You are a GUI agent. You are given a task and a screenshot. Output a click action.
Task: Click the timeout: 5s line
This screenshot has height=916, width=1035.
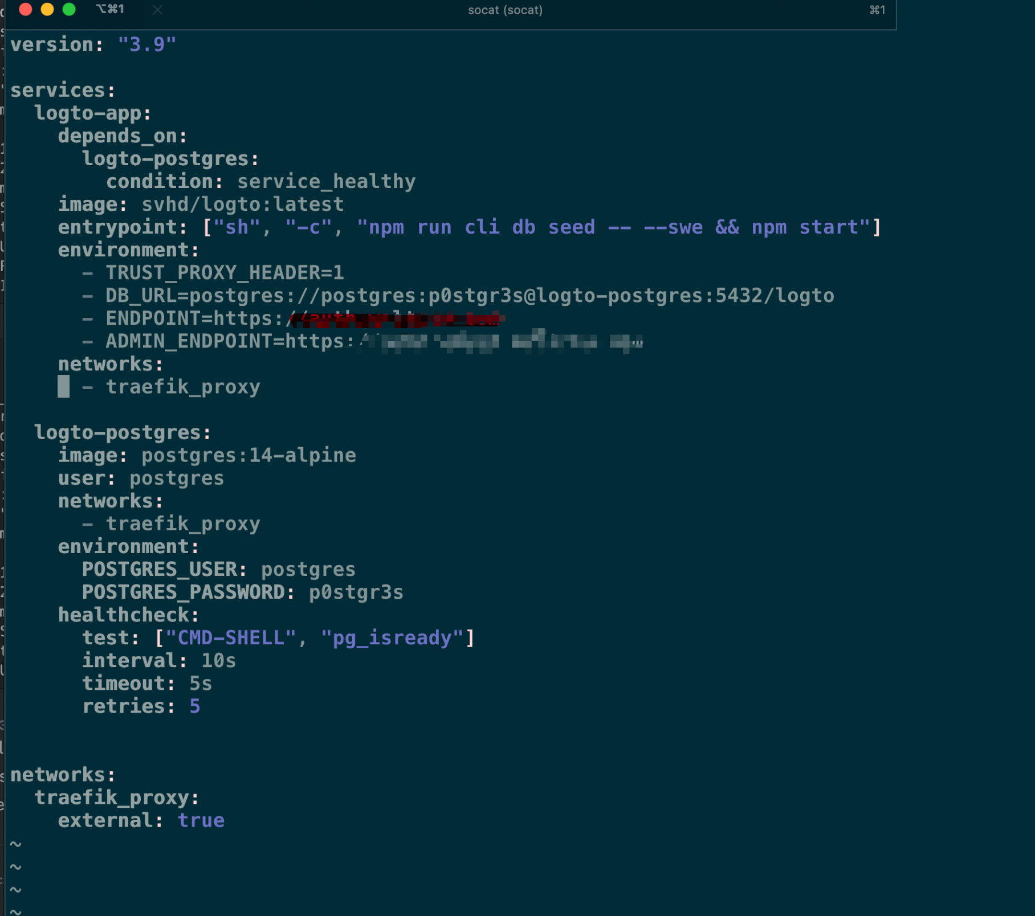(x=147, y=682)
